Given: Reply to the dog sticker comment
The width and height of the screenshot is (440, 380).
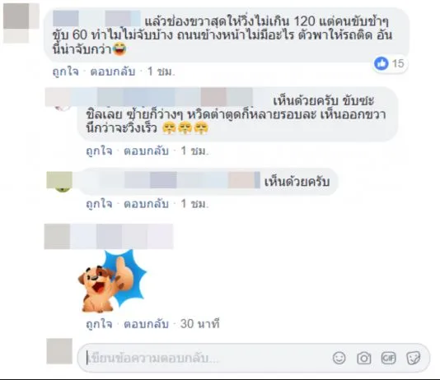Looking at the screenshot, I should point(146,324).
